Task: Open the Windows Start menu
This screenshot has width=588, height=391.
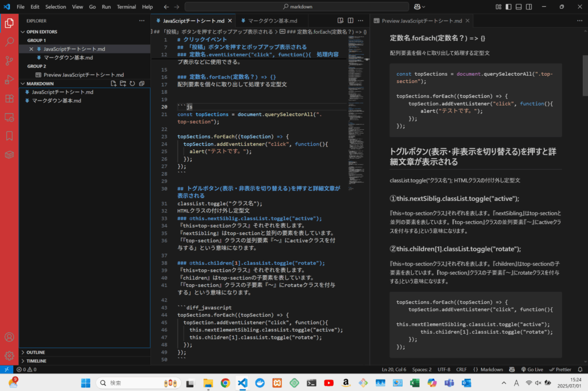Action: (86, 383)
